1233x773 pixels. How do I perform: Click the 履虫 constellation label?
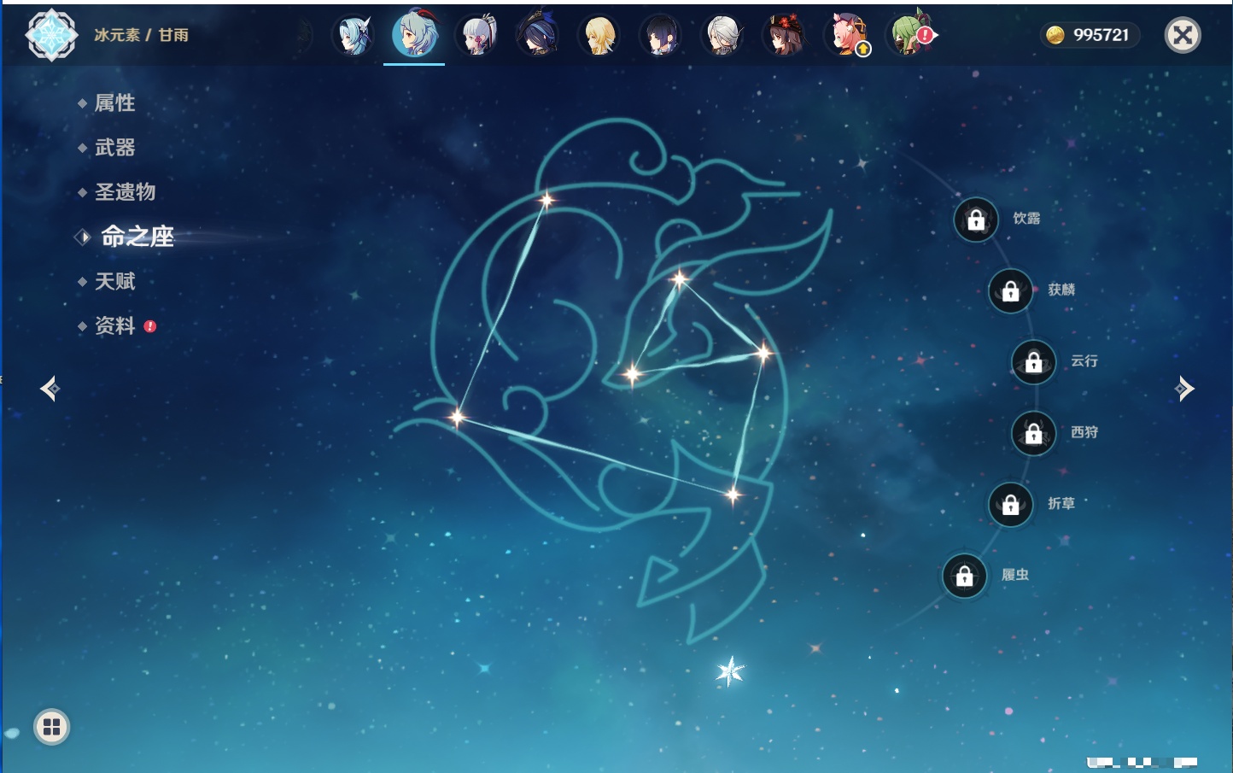pyautogui.click(x=1015, y=575)
